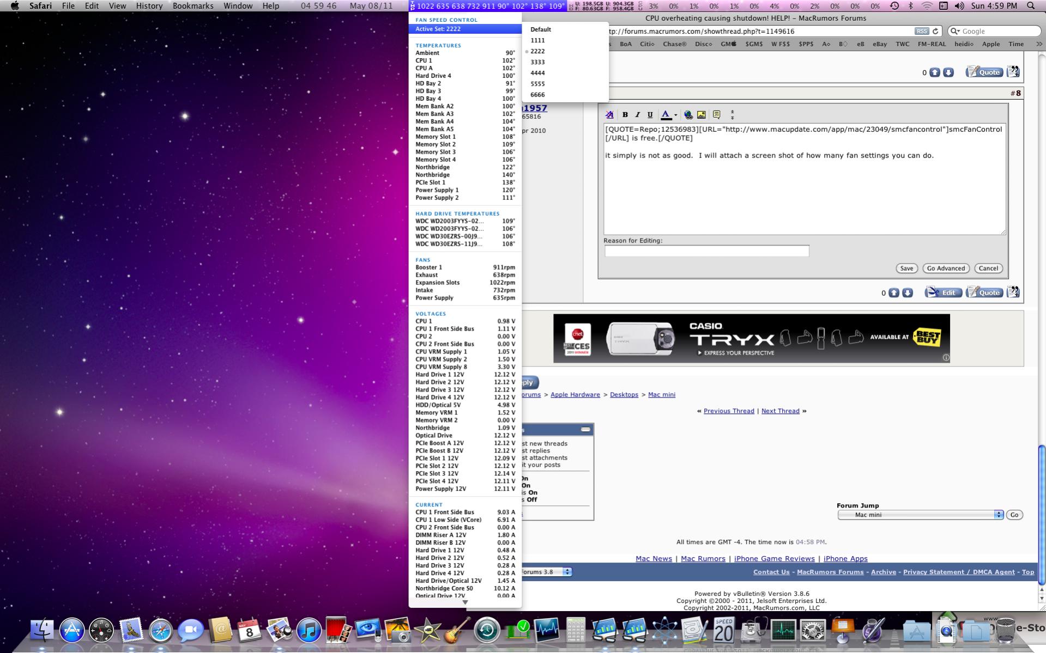This screenshot has height=653, width=1046.
Task: Click the Cancel button
Action: [988, 268]
